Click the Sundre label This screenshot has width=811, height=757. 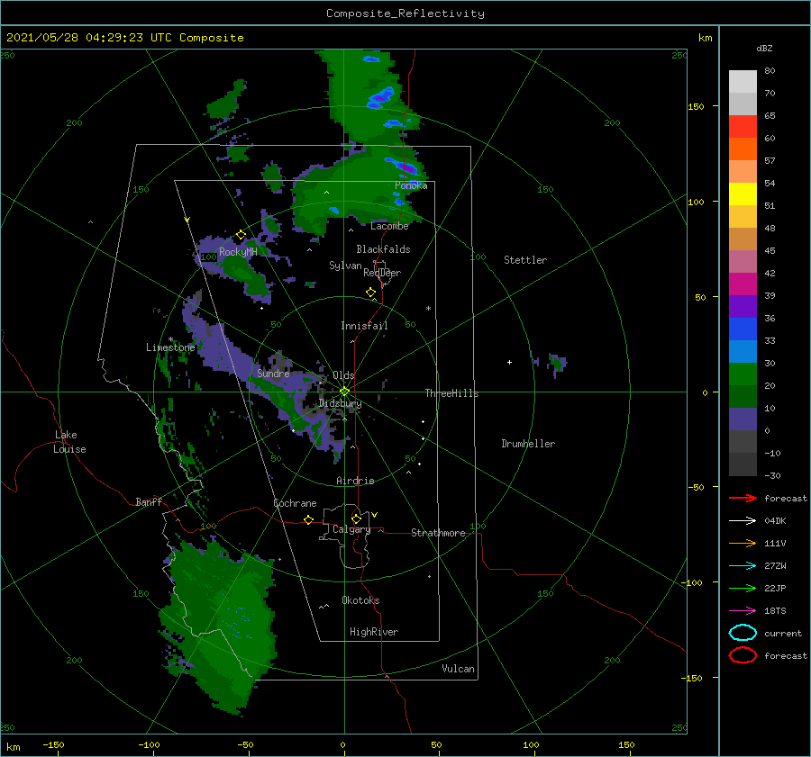(x=273, y=373)
